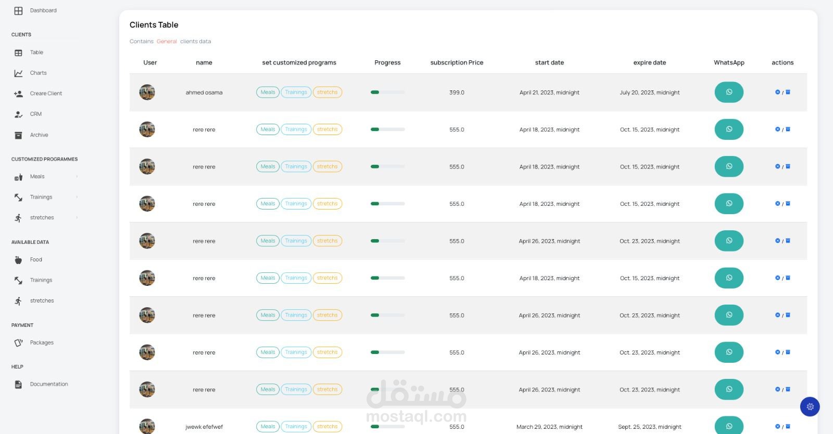Click ahmed osama's user avatar thumbnail

coord(147,93)
